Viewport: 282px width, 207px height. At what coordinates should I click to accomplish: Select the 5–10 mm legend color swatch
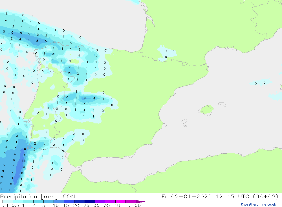click(x=49, y=201)
